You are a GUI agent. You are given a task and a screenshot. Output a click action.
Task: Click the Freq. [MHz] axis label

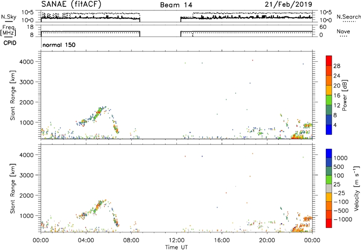coord(9,30)
